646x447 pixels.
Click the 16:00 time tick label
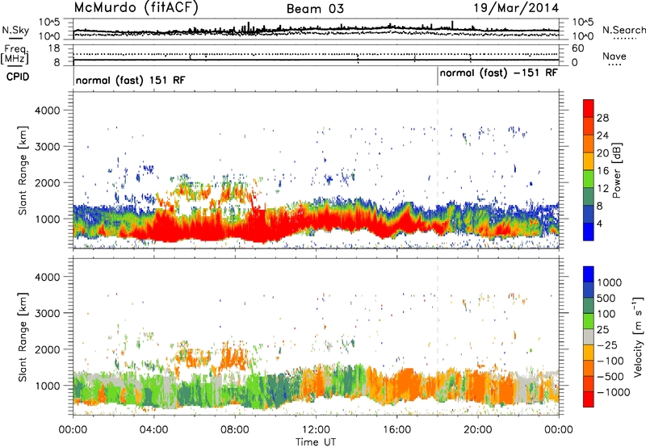click(x=396, y=430)
